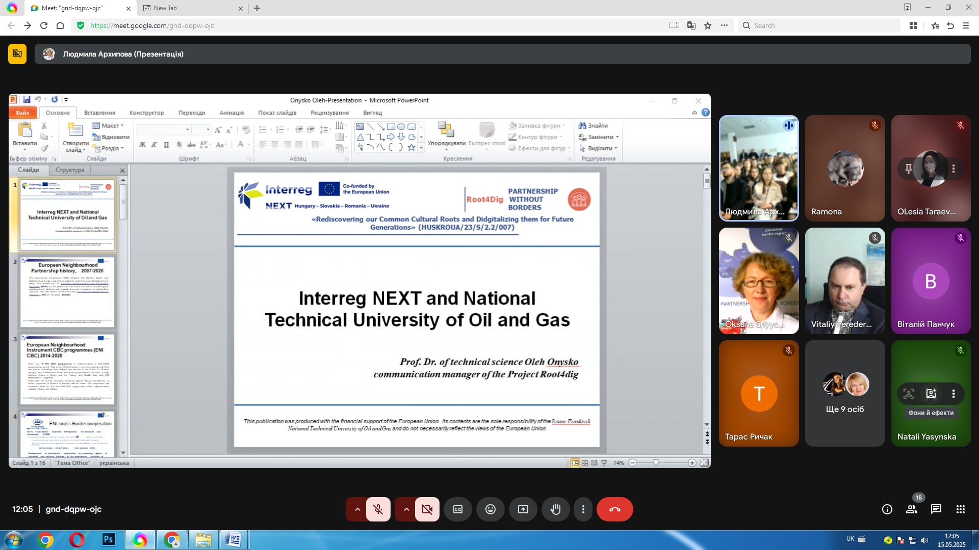Open more options in Meet controls
This screenshot has height=550, width=979.
[583, 509]
